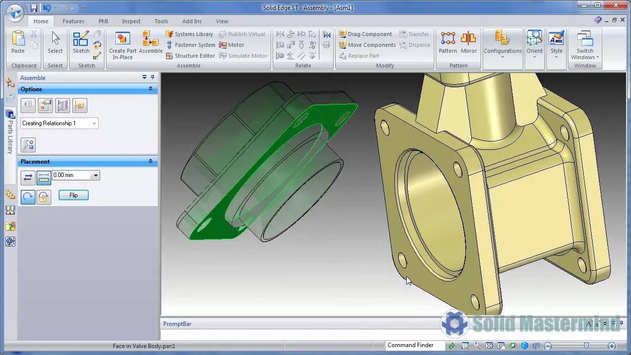Open Fastener System
The height and width of the screenshot is (355, 631).
pos(191,45)
